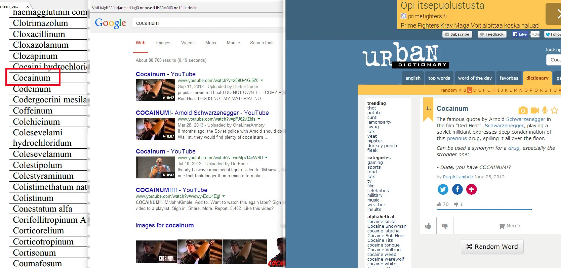This screenshot has width=561, height=268.
Task: Downvote the Cocainum definition with thumbs down
Action: pos(445,226)
